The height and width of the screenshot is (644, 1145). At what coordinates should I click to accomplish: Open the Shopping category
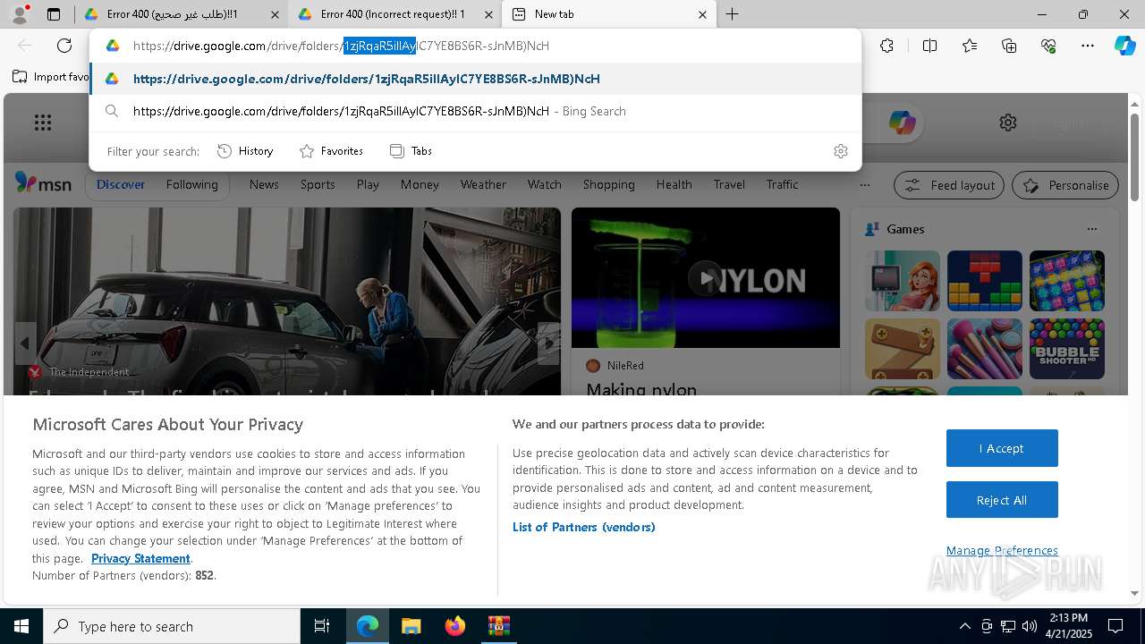(x=608, y=185)
